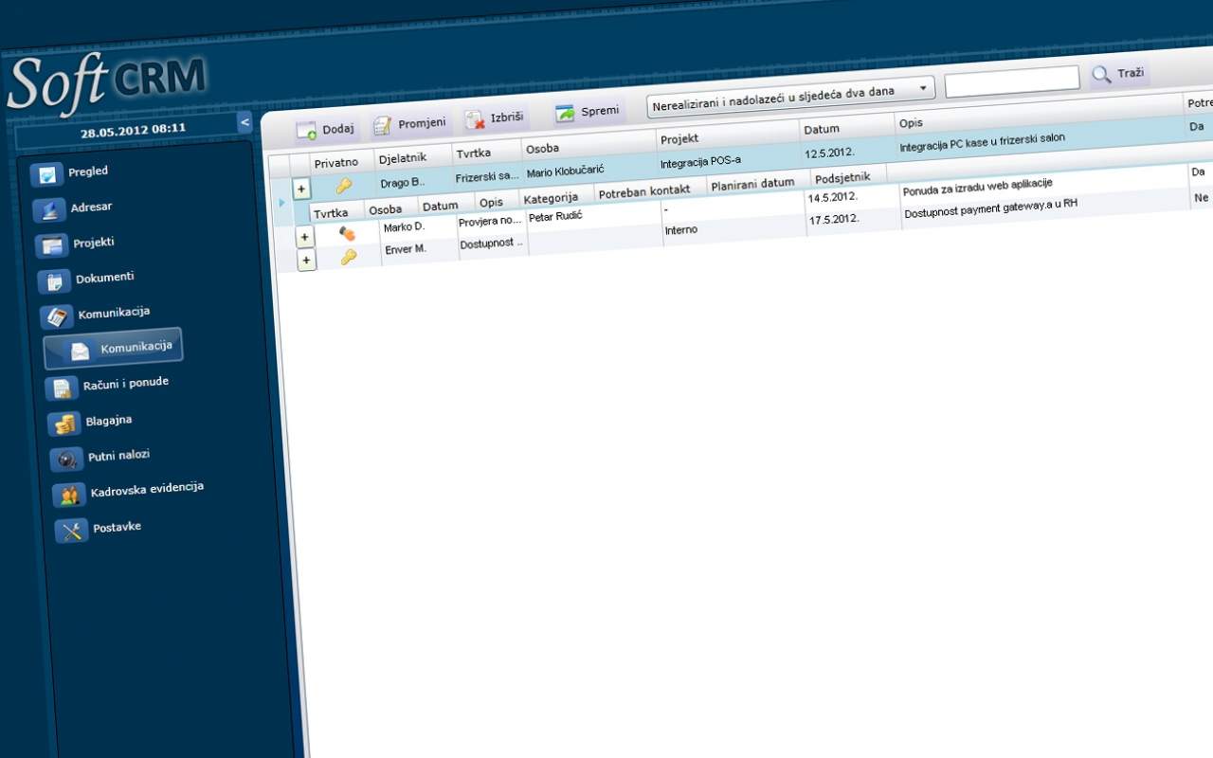Click the Potreban kontakt column header

click(x=644, y=190)
